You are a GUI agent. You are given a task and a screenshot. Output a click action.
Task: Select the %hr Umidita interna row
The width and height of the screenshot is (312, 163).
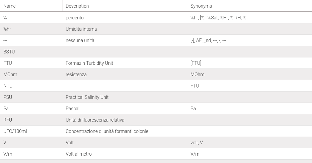click(156, 29)
